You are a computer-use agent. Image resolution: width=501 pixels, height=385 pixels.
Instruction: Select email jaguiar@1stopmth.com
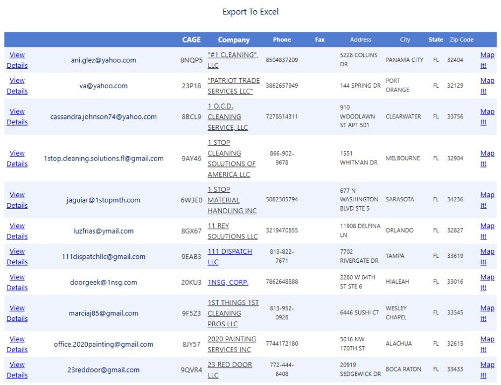click(103, 200)
